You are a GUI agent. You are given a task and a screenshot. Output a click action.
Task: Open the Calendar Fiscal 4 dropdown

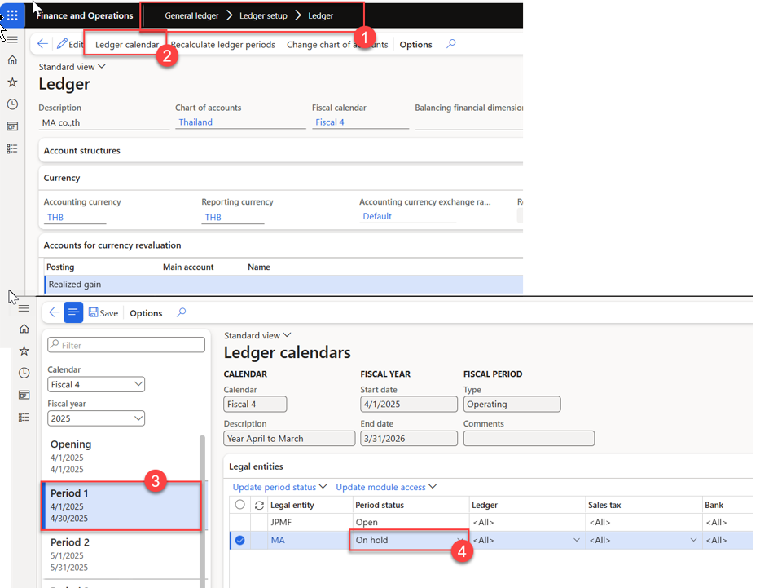pos(96,384)
